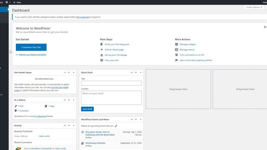Open 'Manage menus' link
Screen dimensions: 267x150
(187, 50)
